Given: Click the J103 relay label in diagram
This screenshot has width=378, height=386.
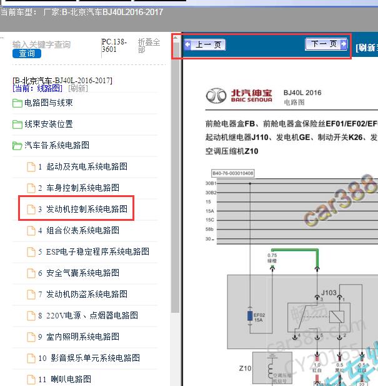Looking at the screenshot, I should click(x=329, y=293).
